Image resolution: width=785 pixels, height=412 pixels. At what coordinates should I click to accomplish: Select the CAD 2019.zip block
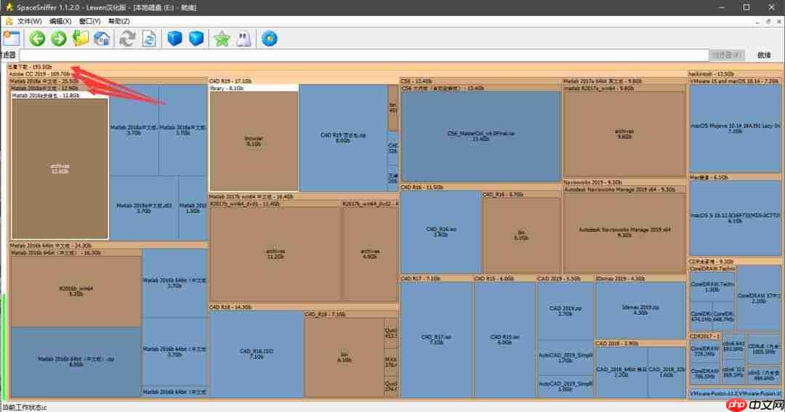click(x=565, y=312)
